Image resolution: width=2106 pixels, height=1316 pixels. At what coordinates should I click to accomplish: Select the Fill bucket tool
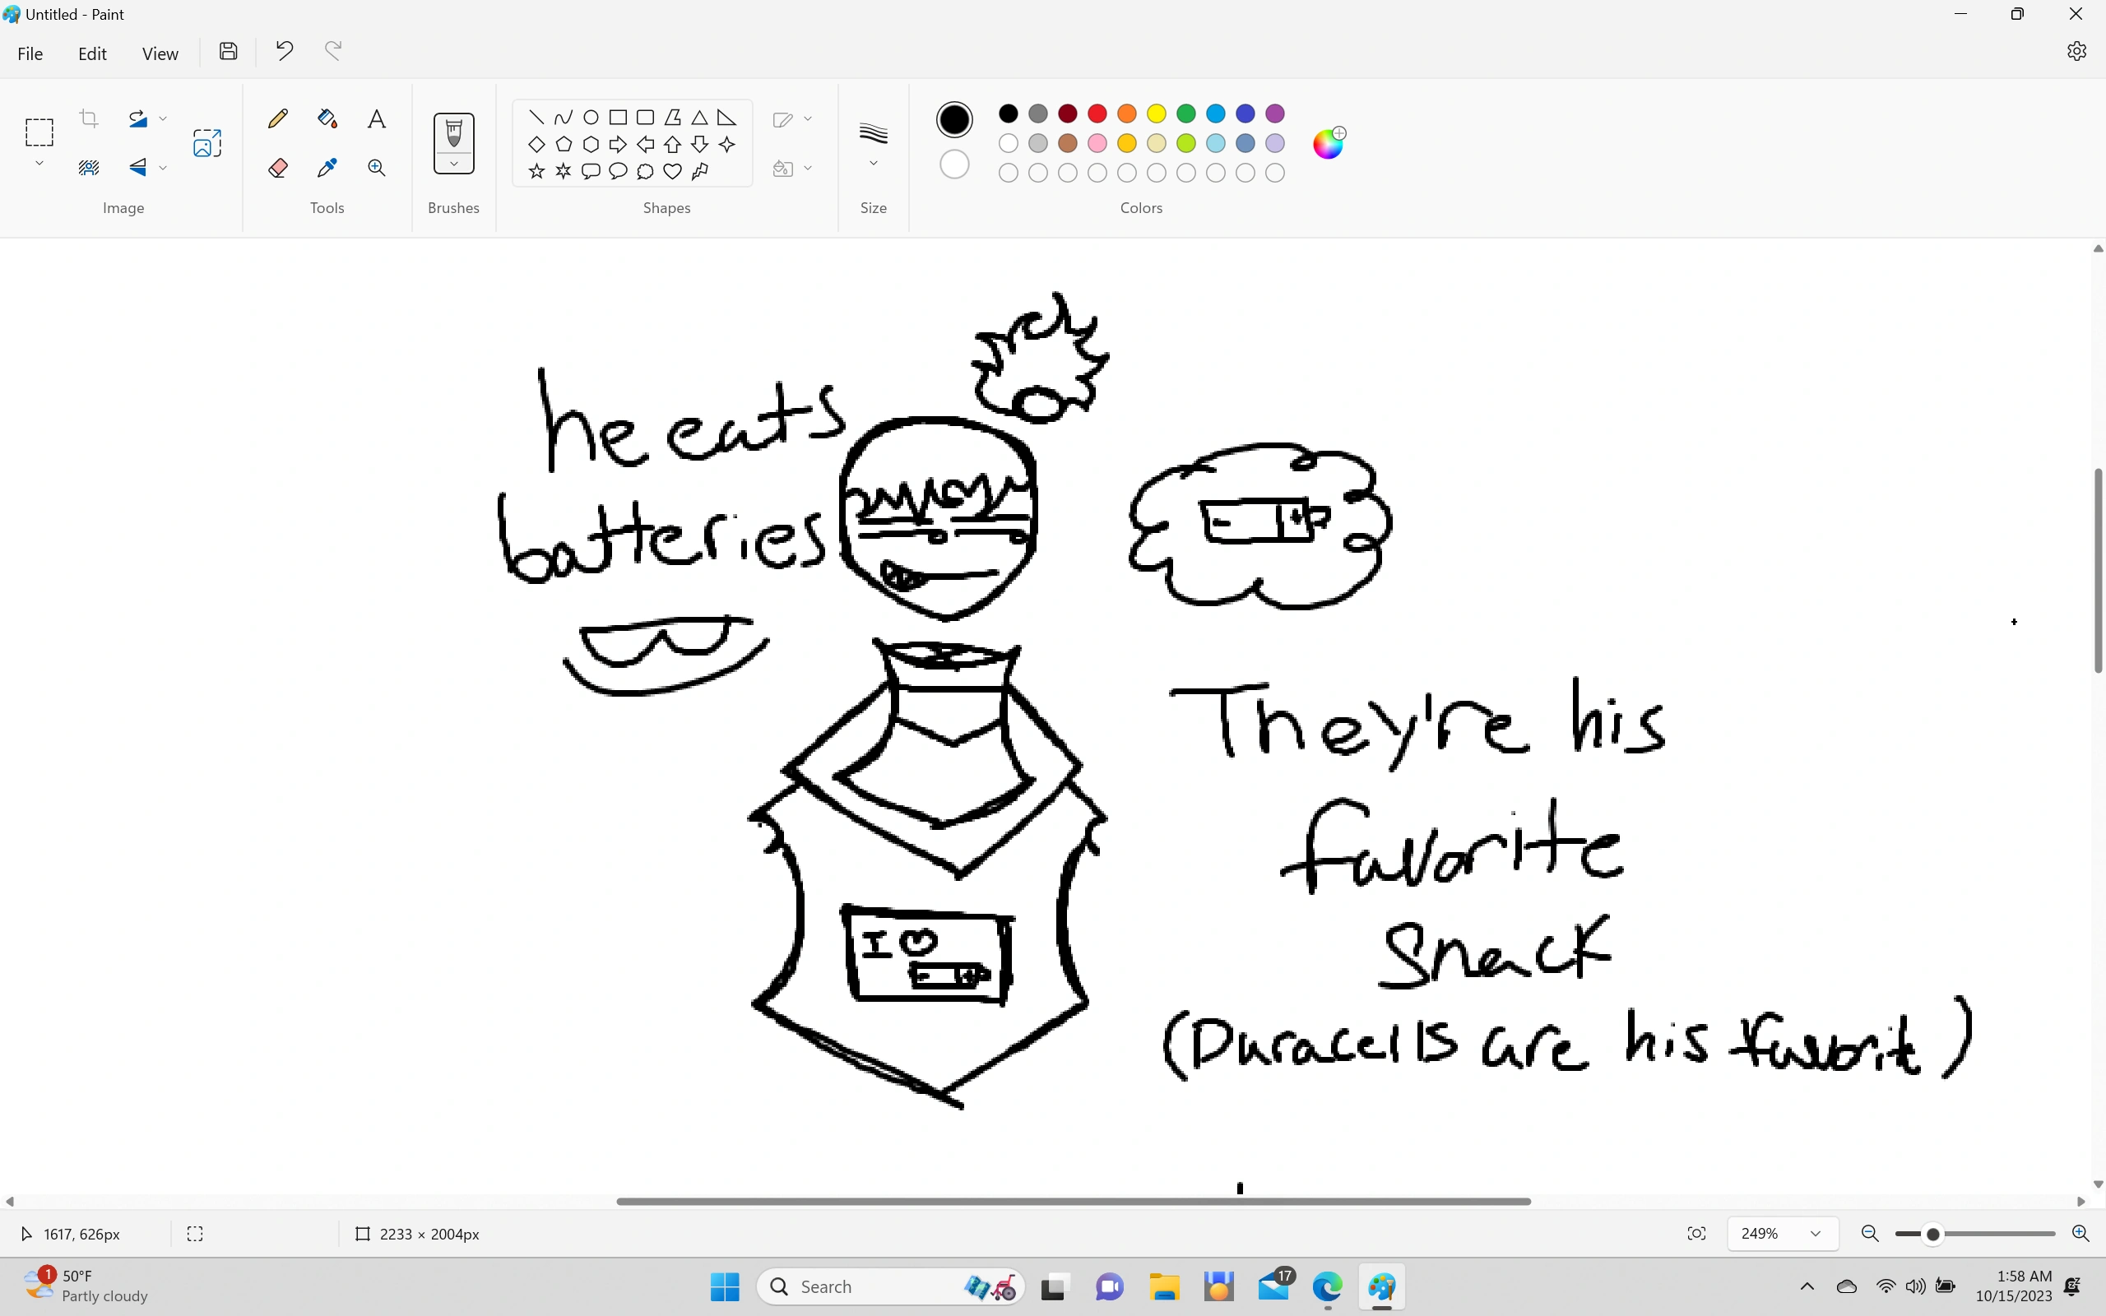(x=327, y=118)
